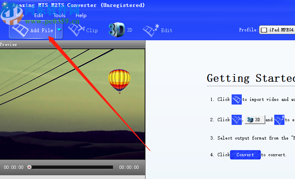Open the Help menu

pos(81,15)
